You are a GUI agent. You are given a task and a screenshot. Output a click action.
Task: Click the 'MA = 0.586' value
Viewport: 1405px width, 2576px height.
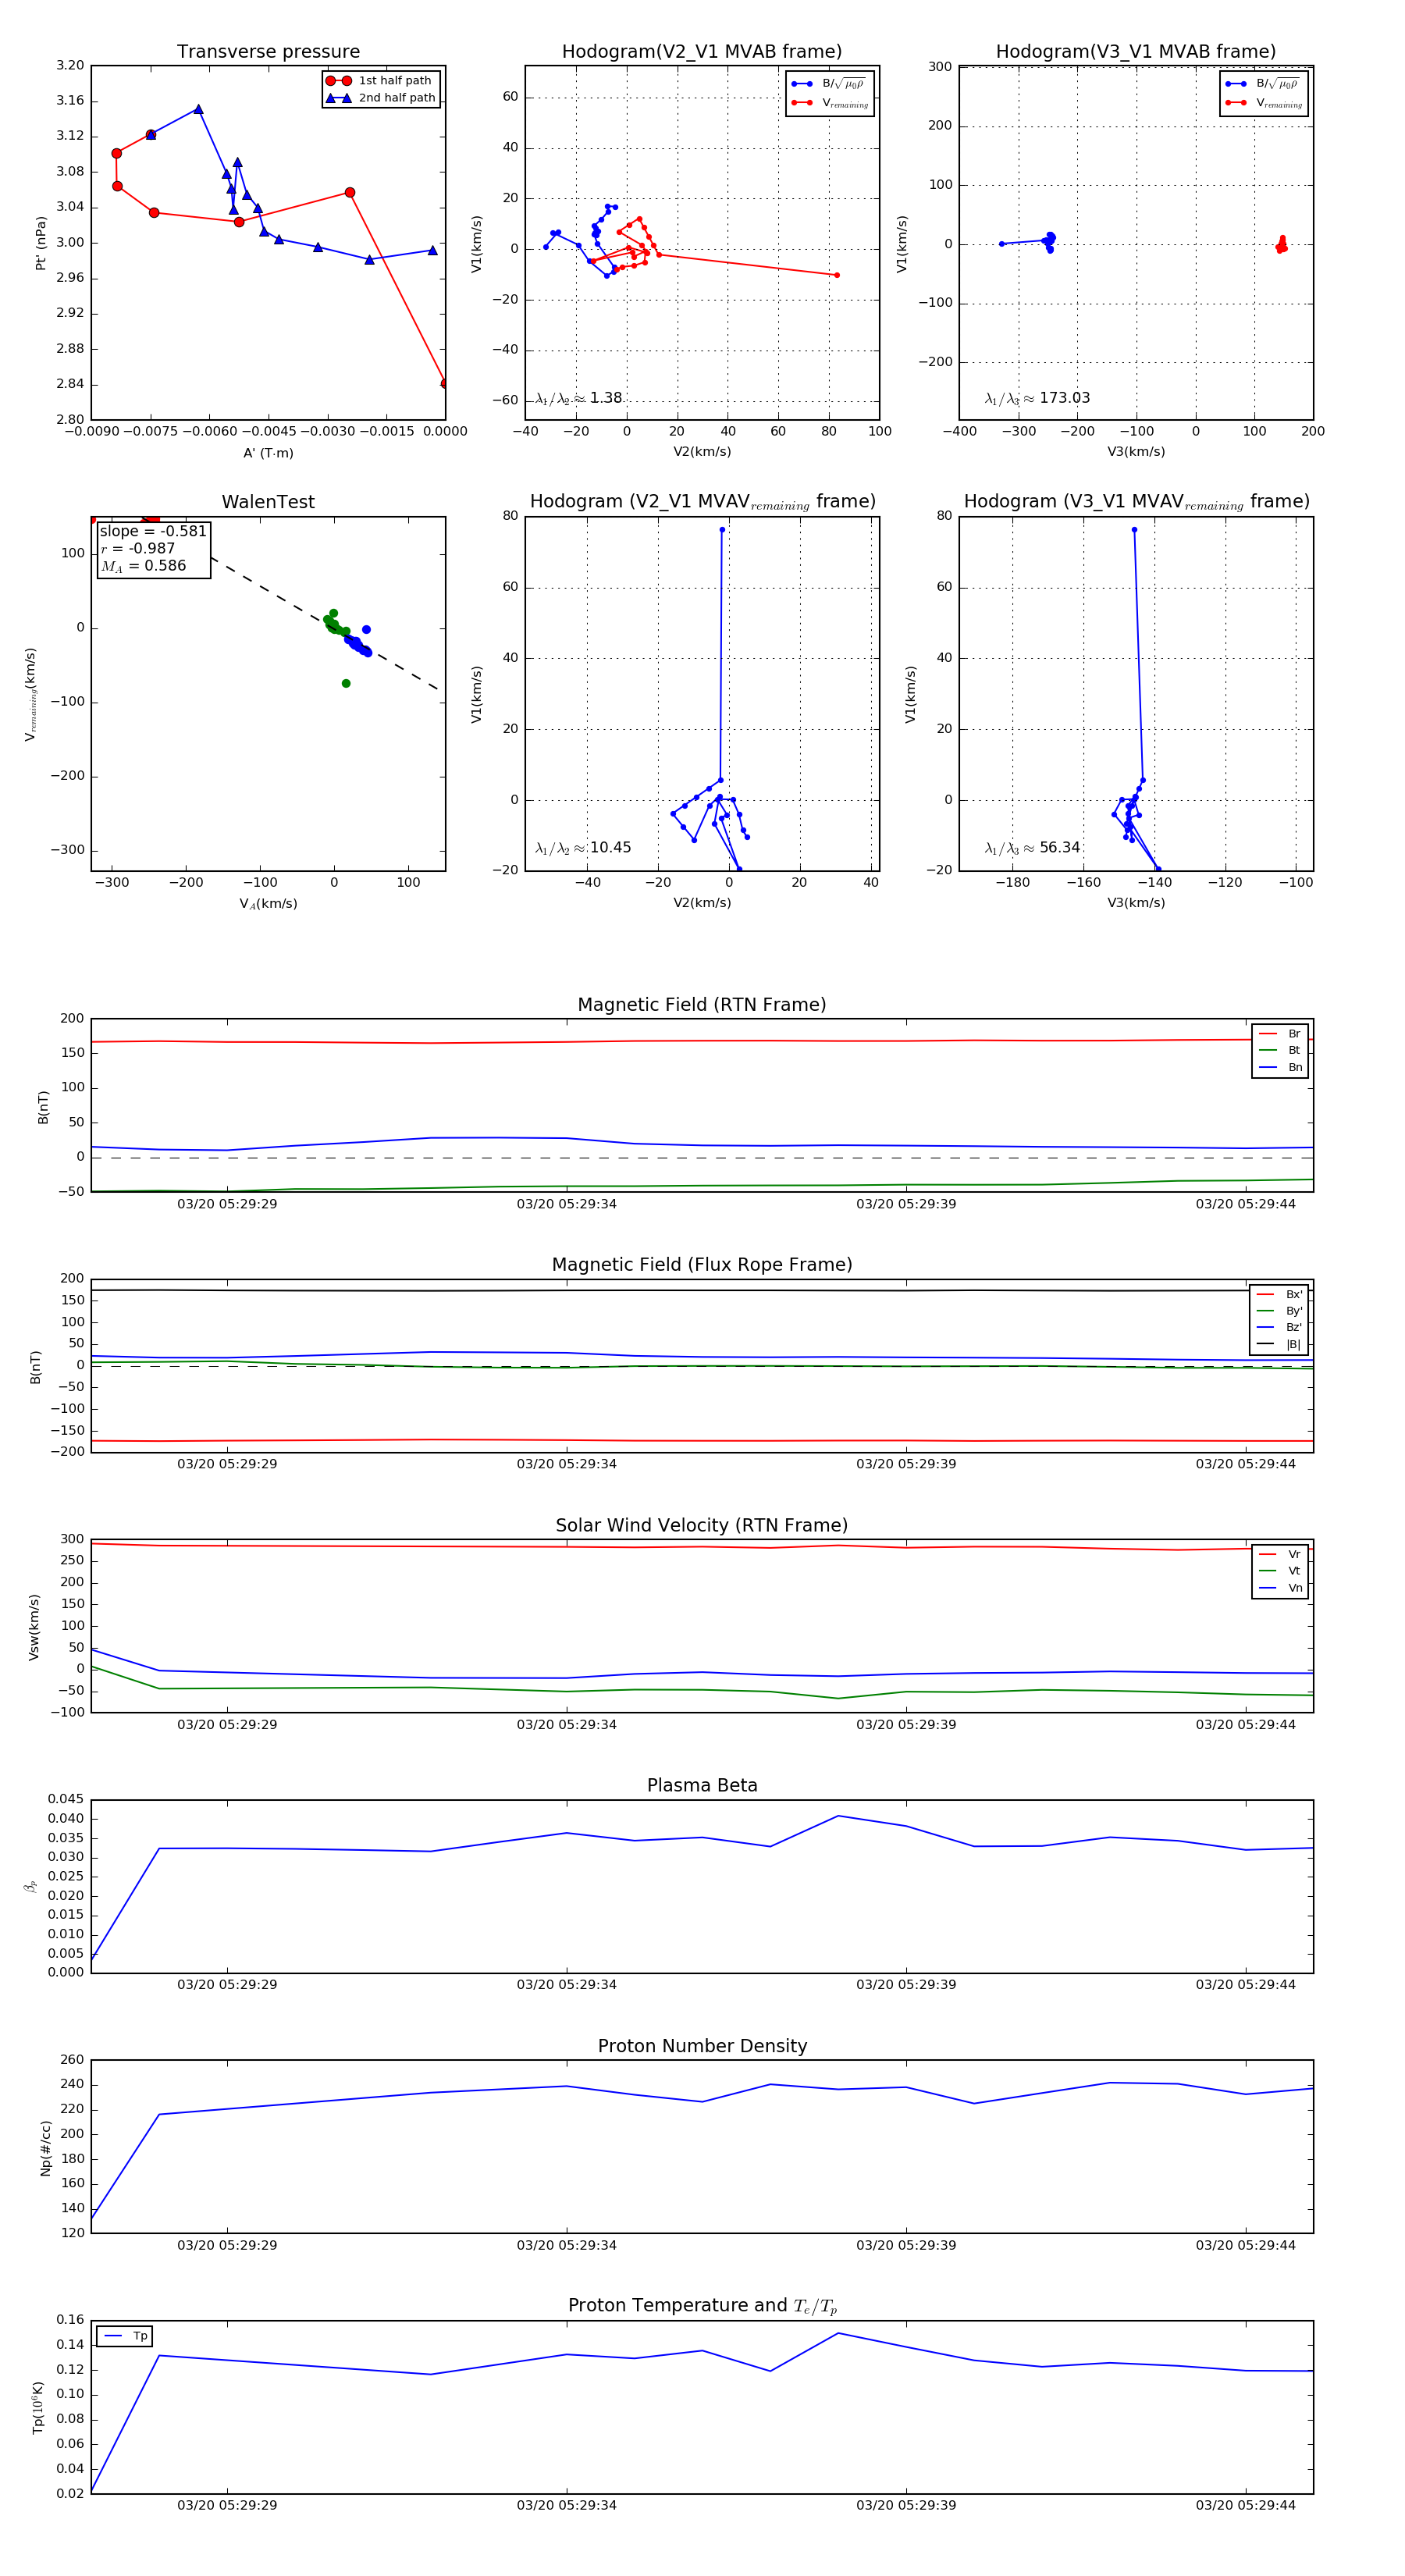tap(143, 566)
